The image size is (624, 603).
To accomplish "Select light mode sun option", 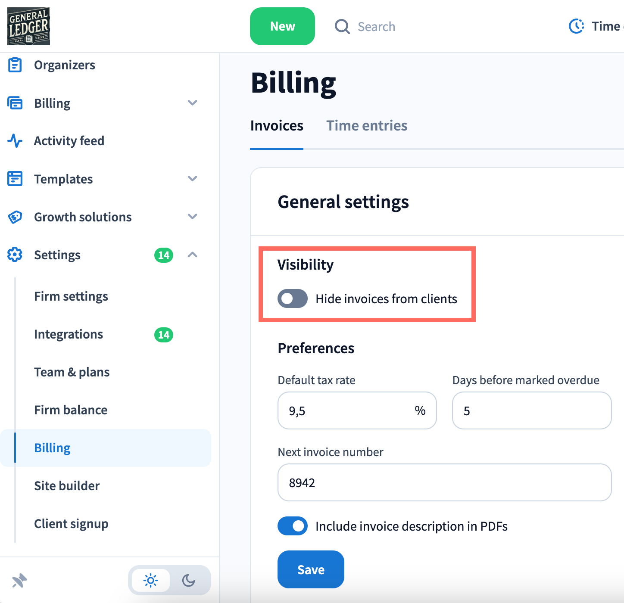I will pyautogui.click(x=151, y=581).
